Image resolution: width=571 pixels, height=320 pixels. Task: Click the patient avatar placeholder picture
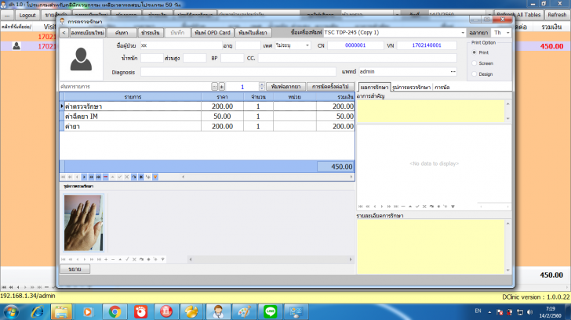[x=81, y=59]
